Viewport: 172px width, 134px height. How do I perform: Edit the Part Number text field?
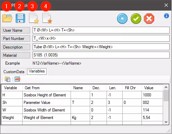pyautogui.click(x=101, y=38)
